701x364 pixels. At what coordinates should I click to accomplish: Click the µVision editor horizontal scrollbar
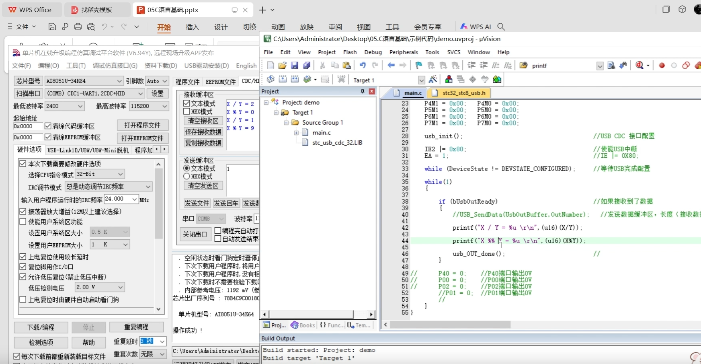pyautogui.click(x=450, y=325)
